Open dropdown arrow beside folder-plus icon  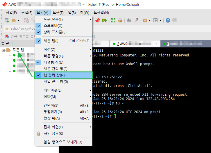pyautogui.click(x=150, y=21)
